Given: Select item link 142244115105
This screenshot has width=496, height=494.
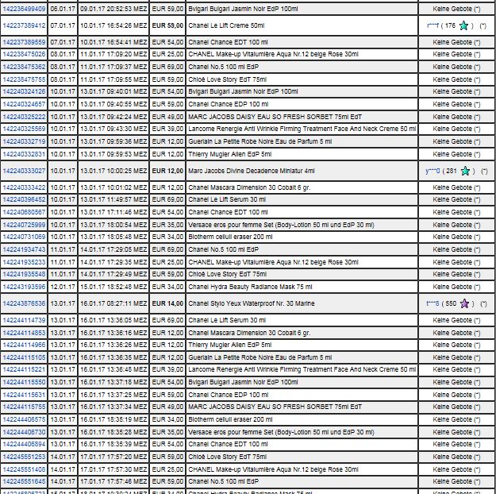Looking at the screenshot, I should coord(24,357).
